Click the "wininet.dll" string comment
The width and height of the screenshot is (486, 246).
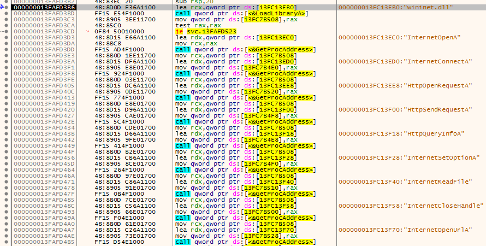pyautogui.click(x=395, y=8)
